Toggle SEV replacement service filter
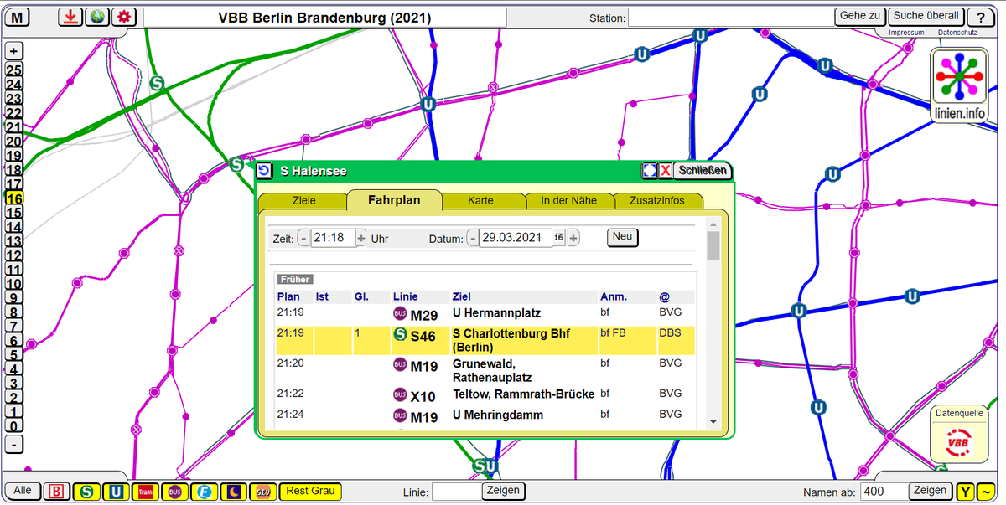The width and height of the screenshot is (1006, 505). 262,492
